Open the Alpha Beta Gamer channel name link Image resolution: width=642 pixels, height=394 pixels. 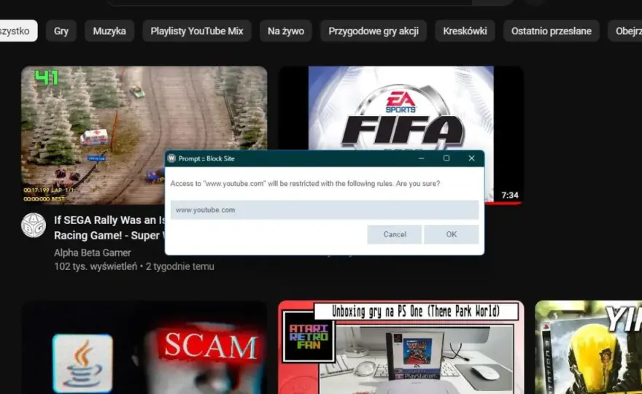(x=93, y=252)
